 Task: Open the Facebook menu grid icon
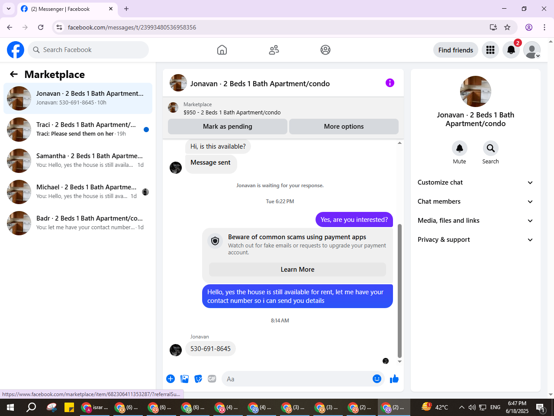490,50
